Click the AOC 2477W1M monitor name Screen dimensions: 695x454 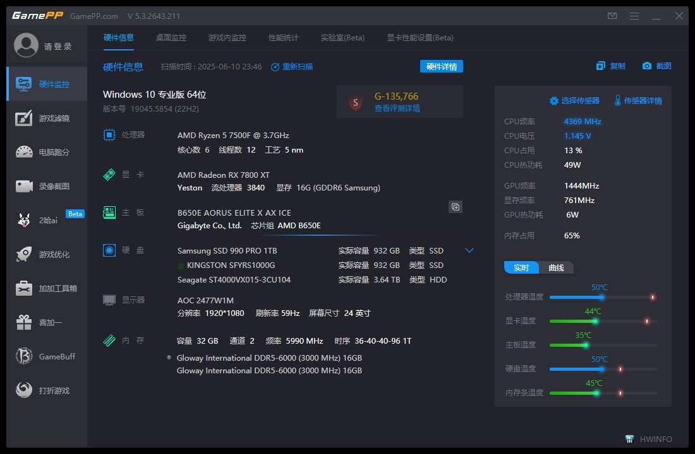tap(205, 300)
